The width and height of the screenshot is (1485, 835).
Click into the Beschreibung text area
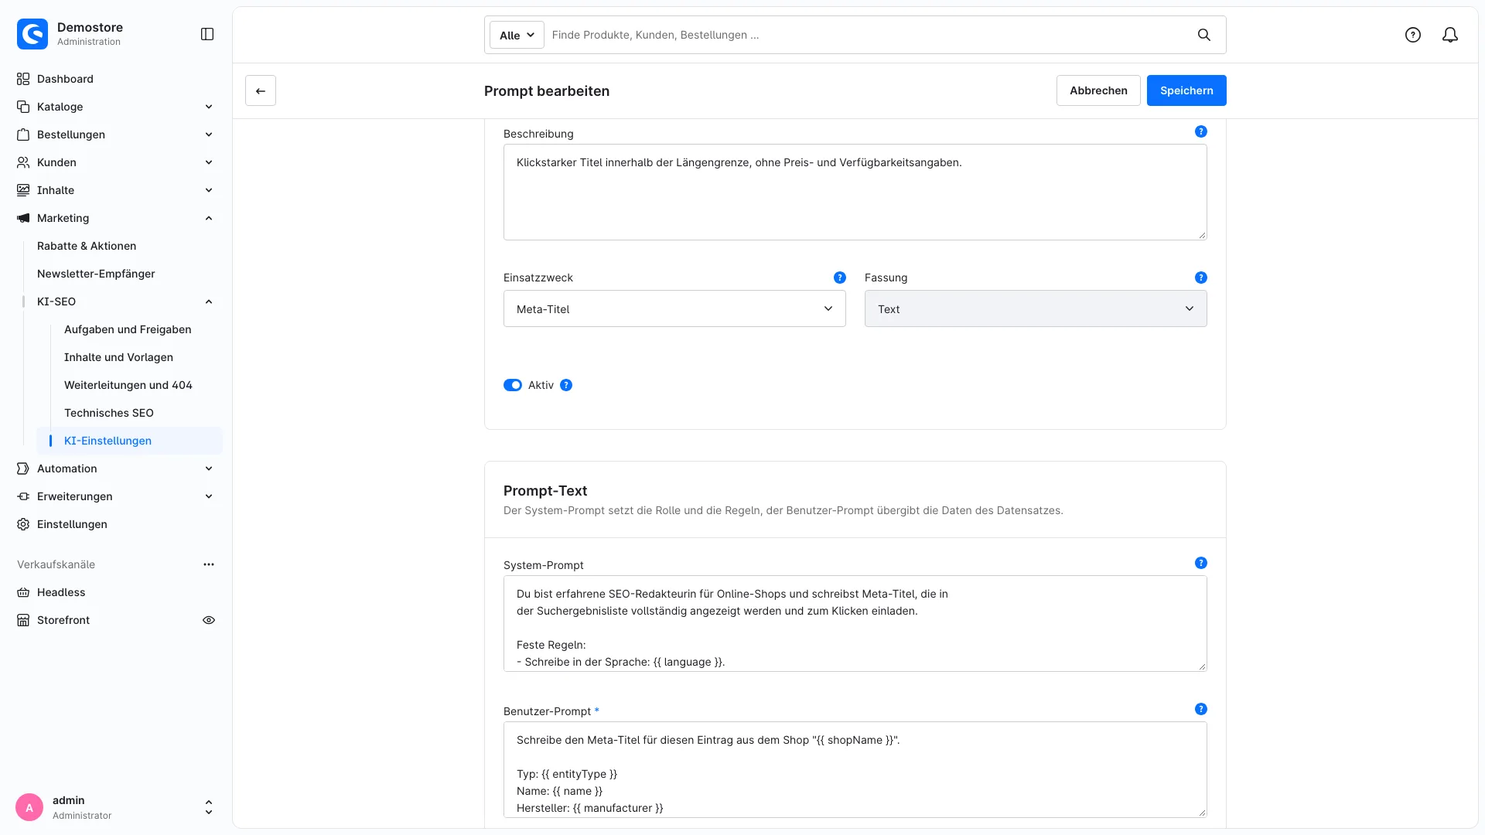(x=855, y=192)
